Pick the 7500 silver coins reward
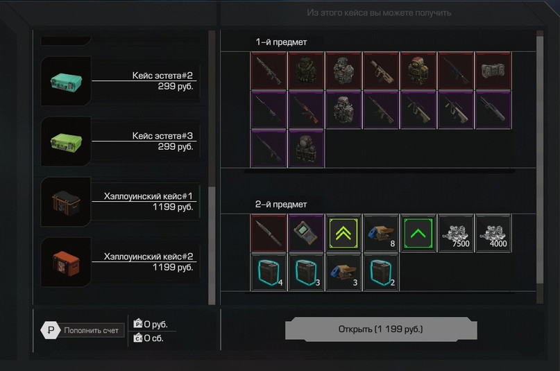 tap(456, 233)
